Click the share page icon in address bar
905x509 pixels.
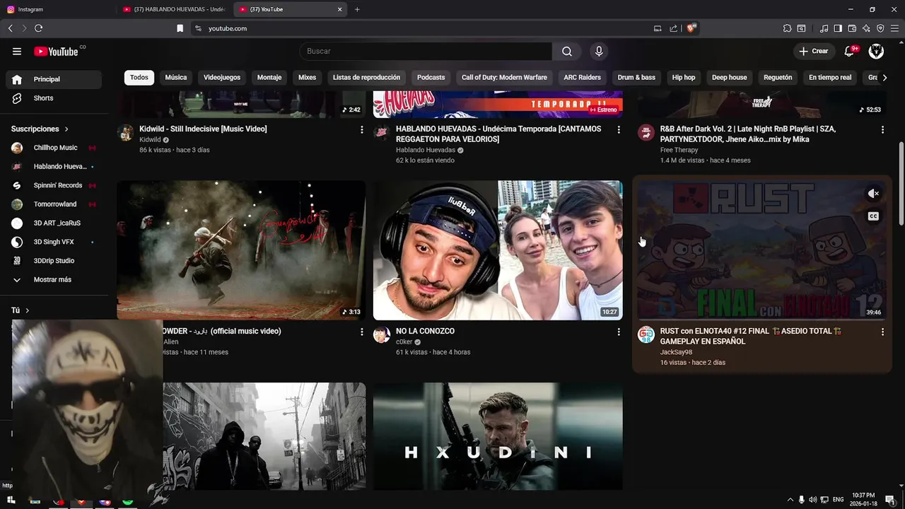[x=673, y=28]
